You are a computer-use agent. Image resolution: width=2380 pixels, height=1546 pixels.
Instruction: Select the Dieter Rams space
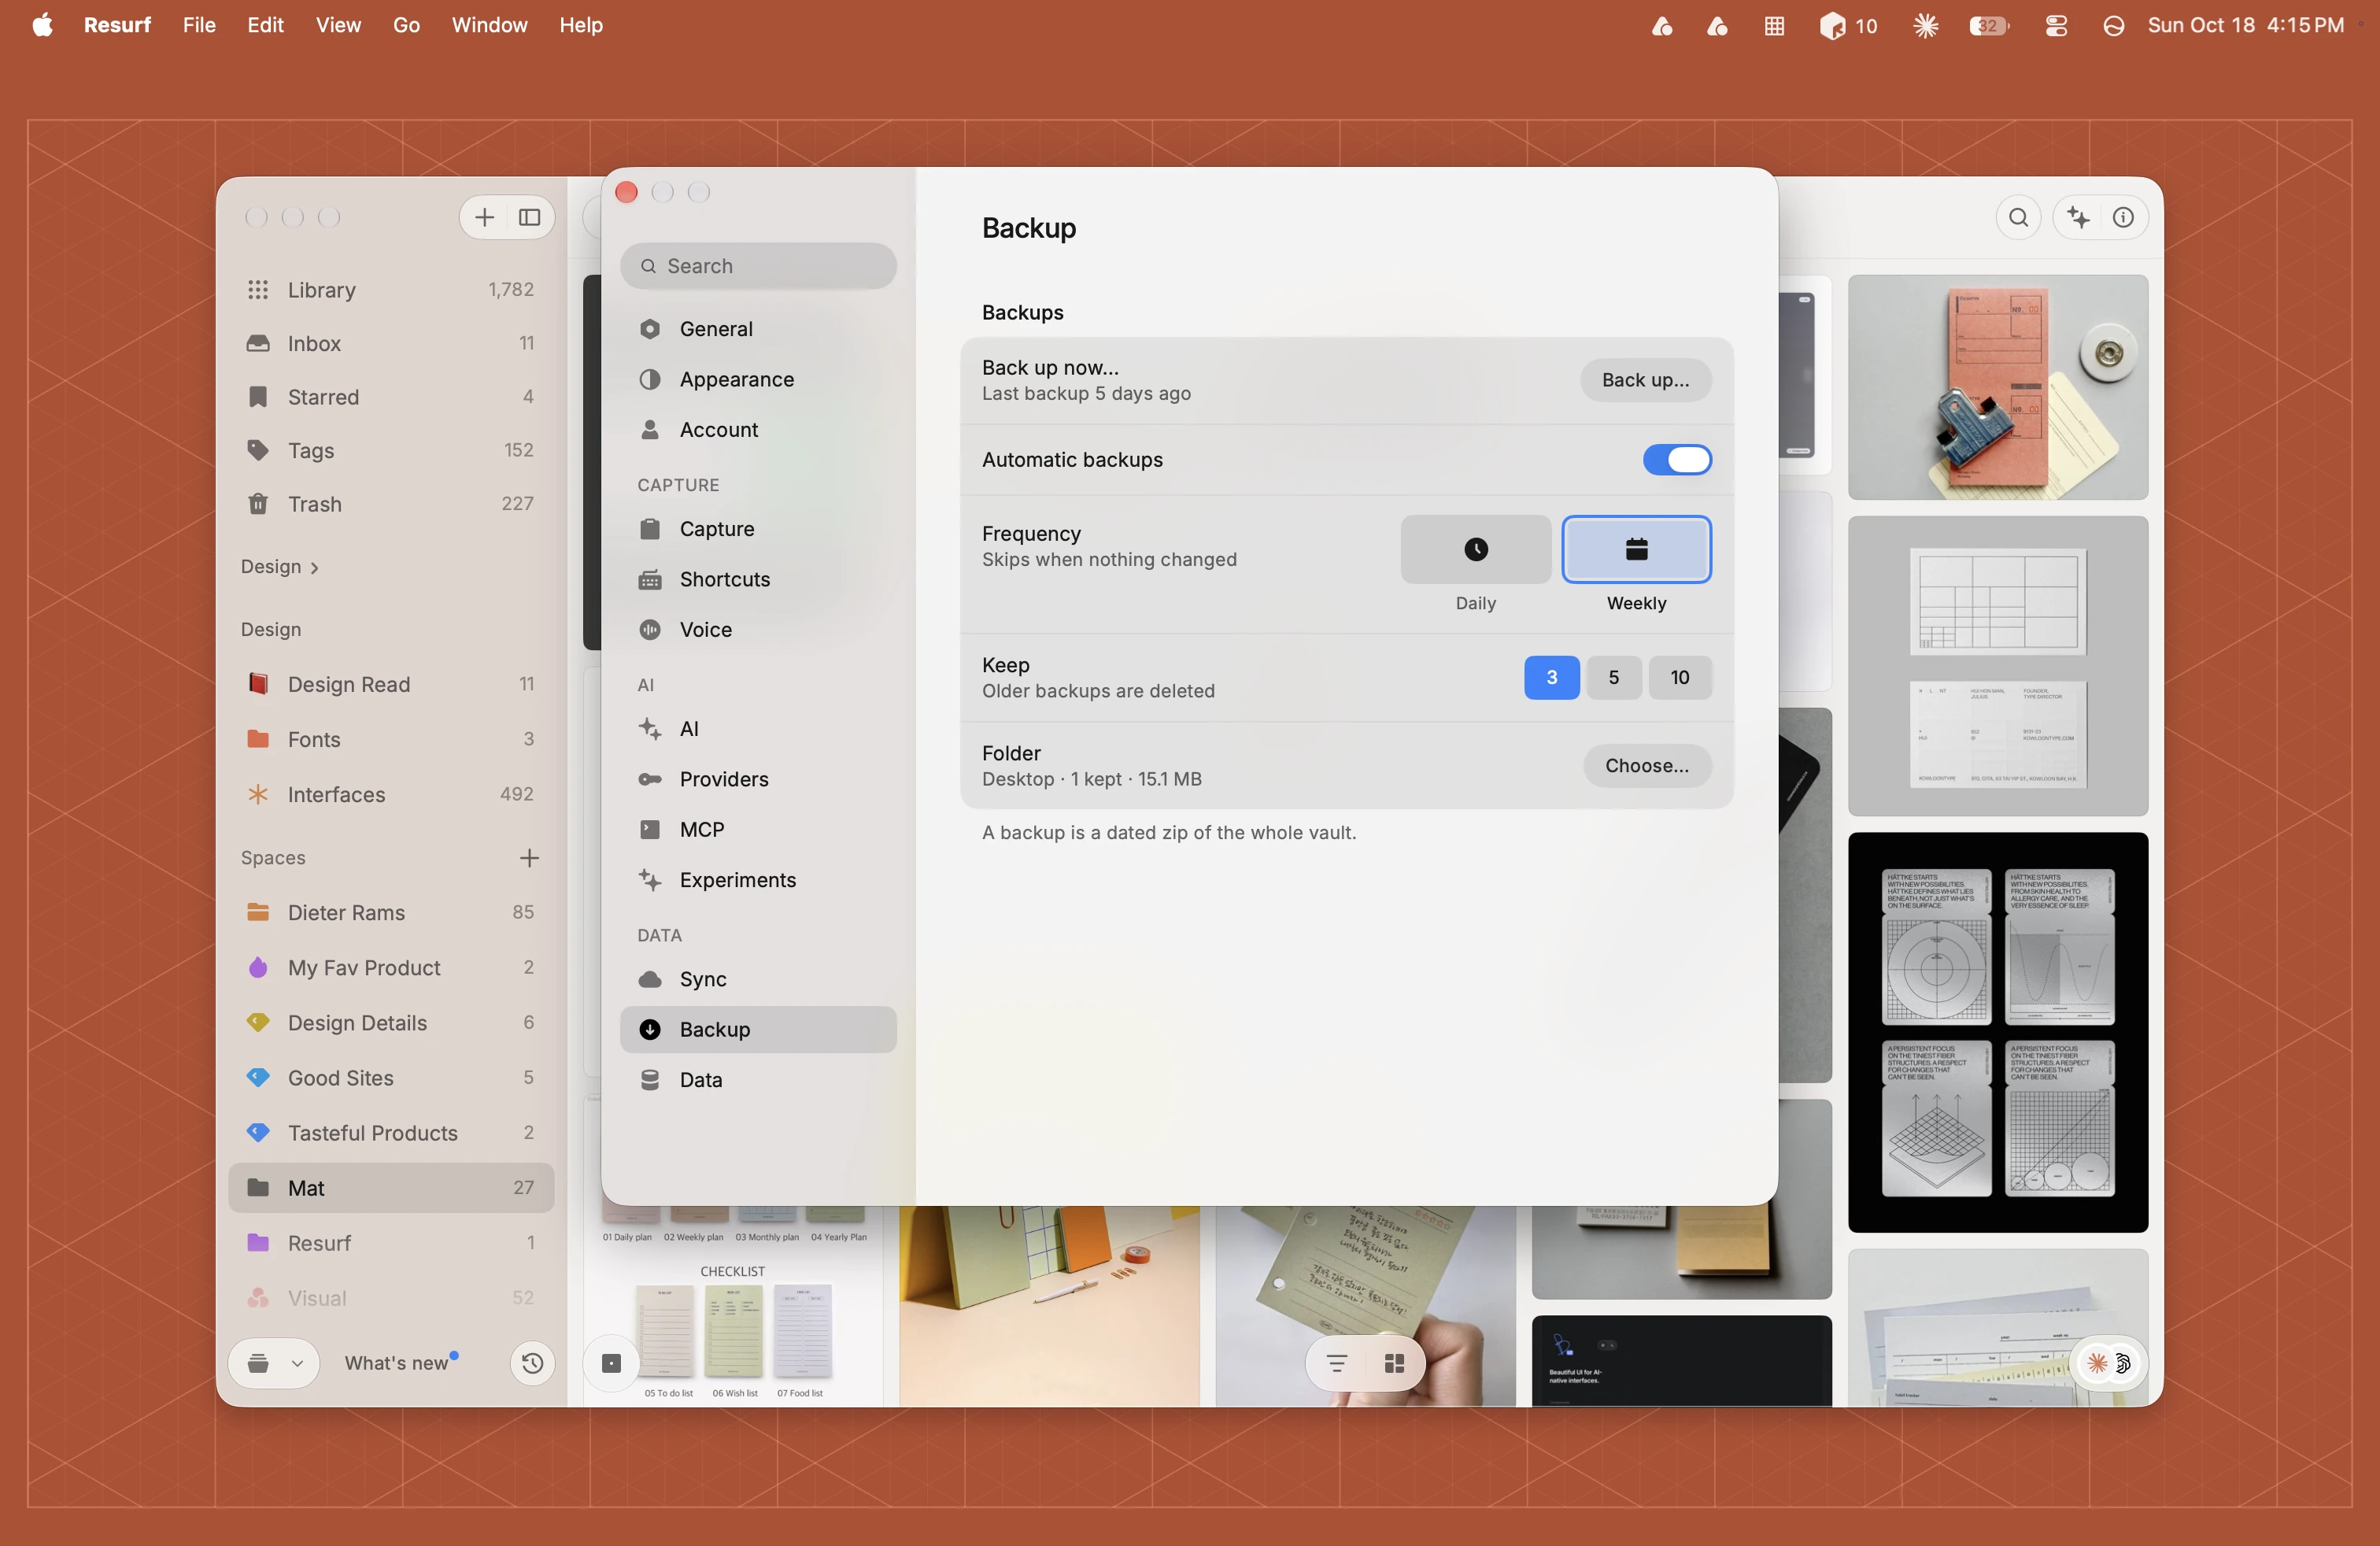[x=390, y=913]
